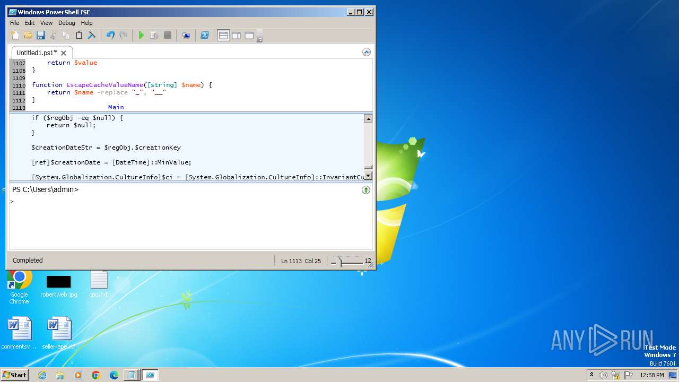Show the script pane on the right
This screenshot has width=679, height=382.
click(x=236, y=36)
